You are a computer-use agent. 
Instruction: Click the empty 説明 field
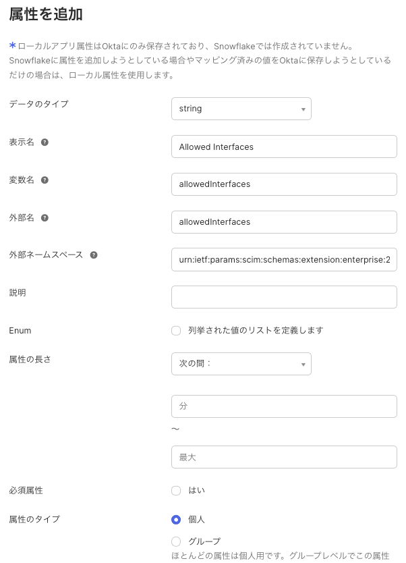[284, 297]
